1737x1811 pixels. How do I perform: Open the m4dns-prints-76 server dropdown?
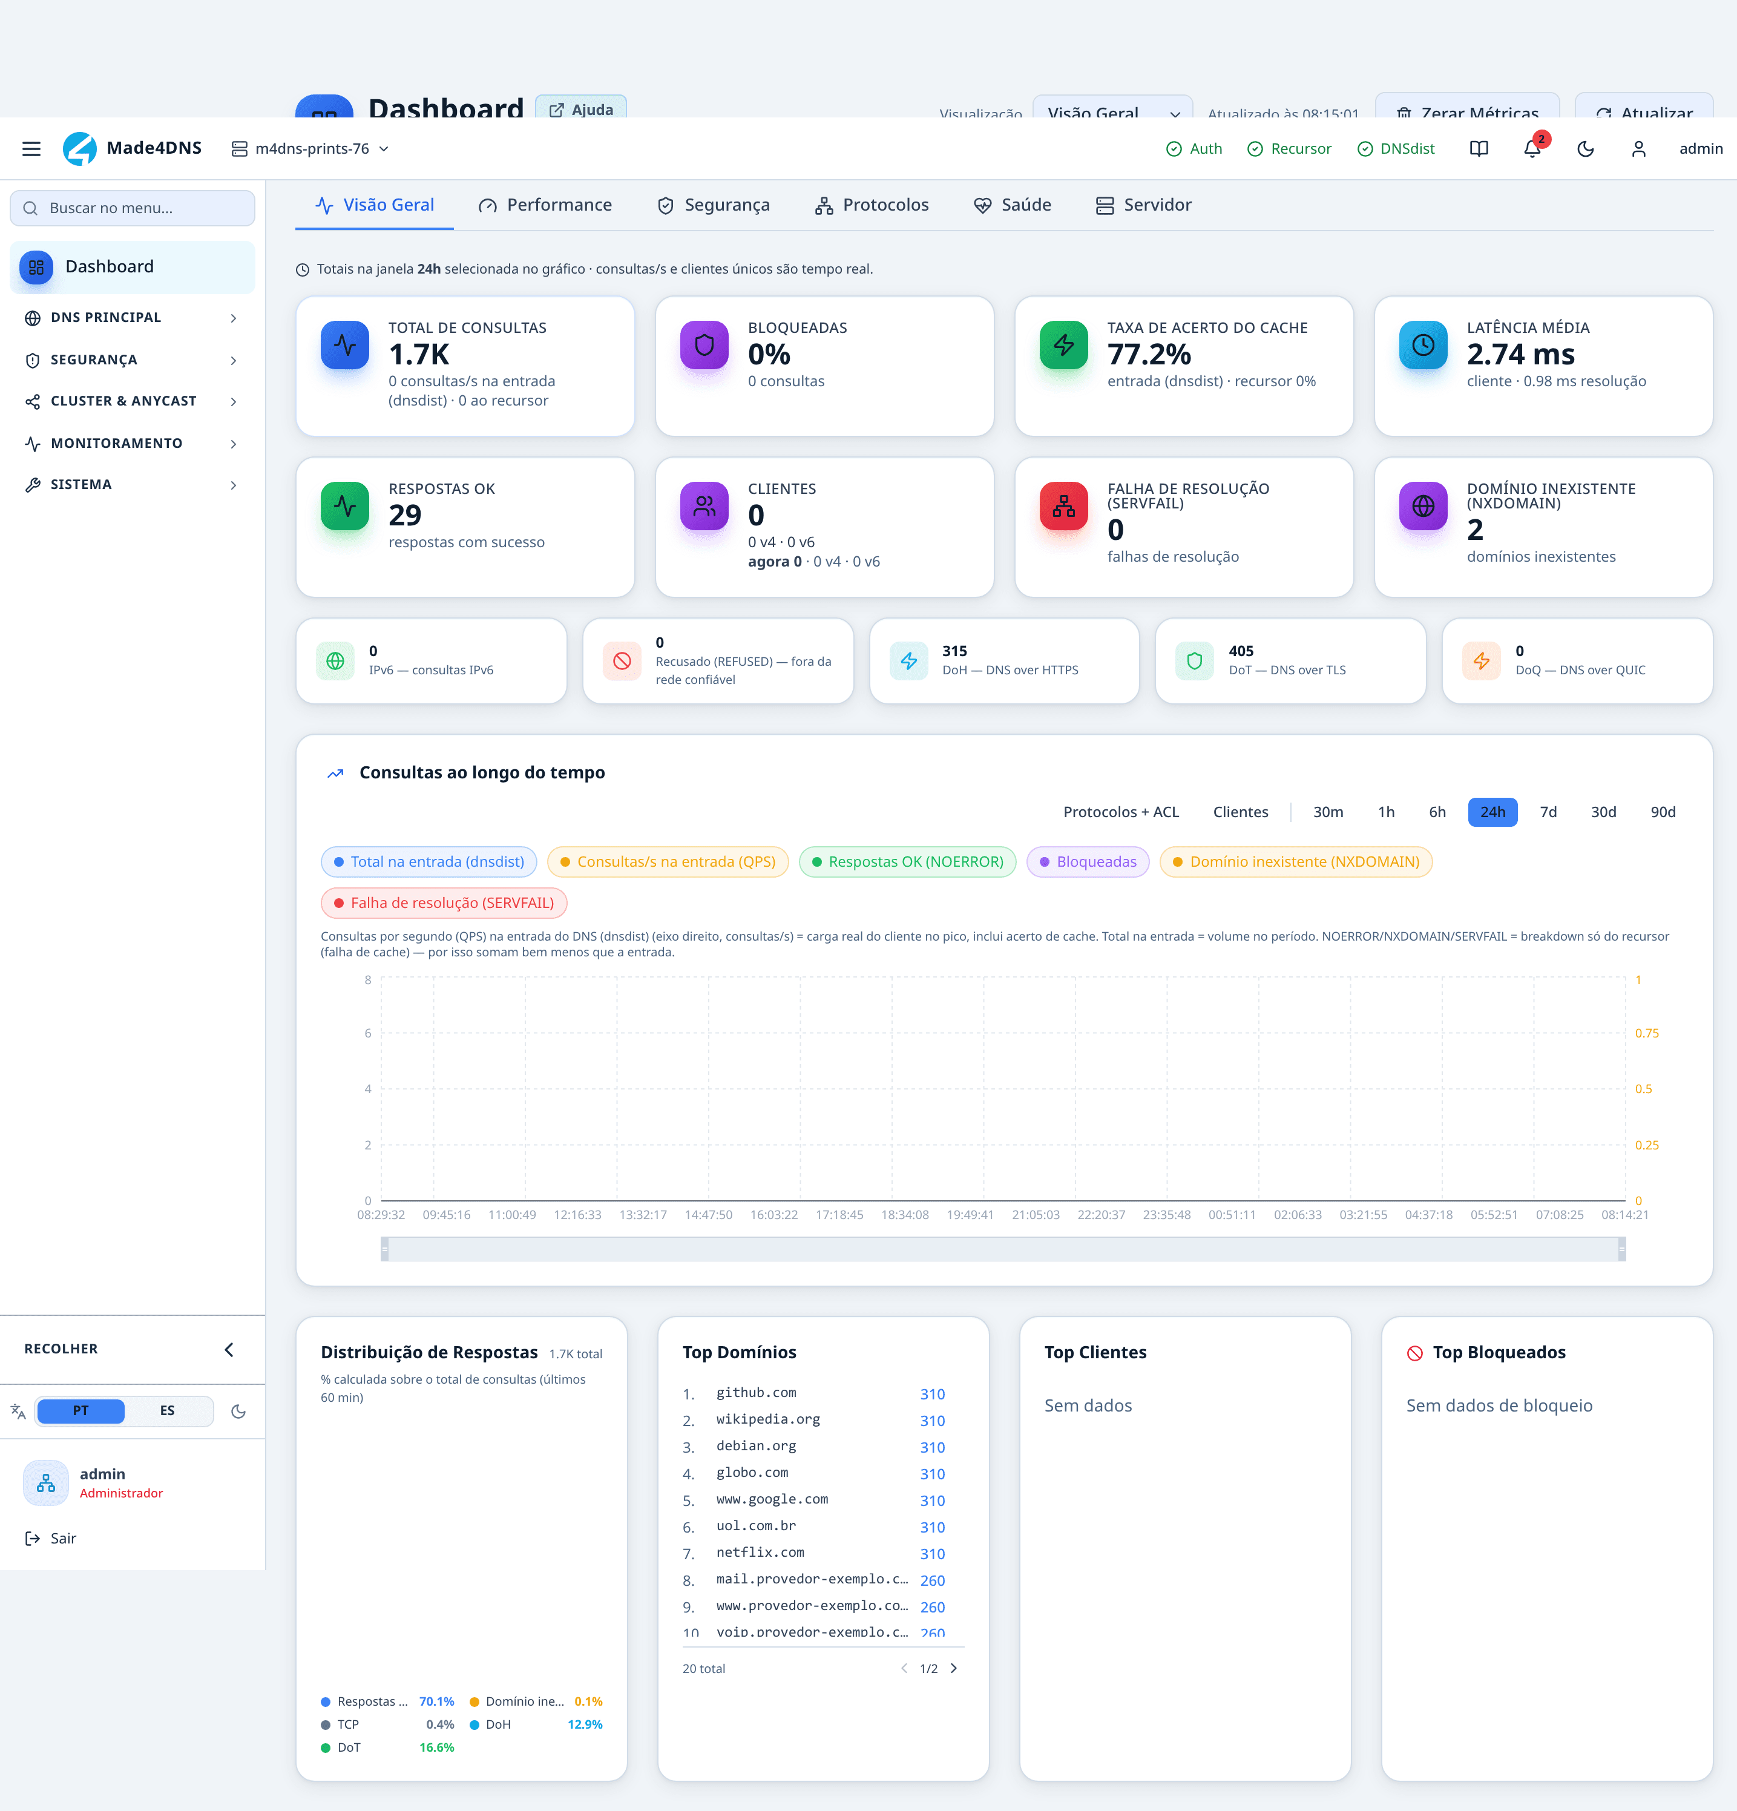tap(310, 149)
